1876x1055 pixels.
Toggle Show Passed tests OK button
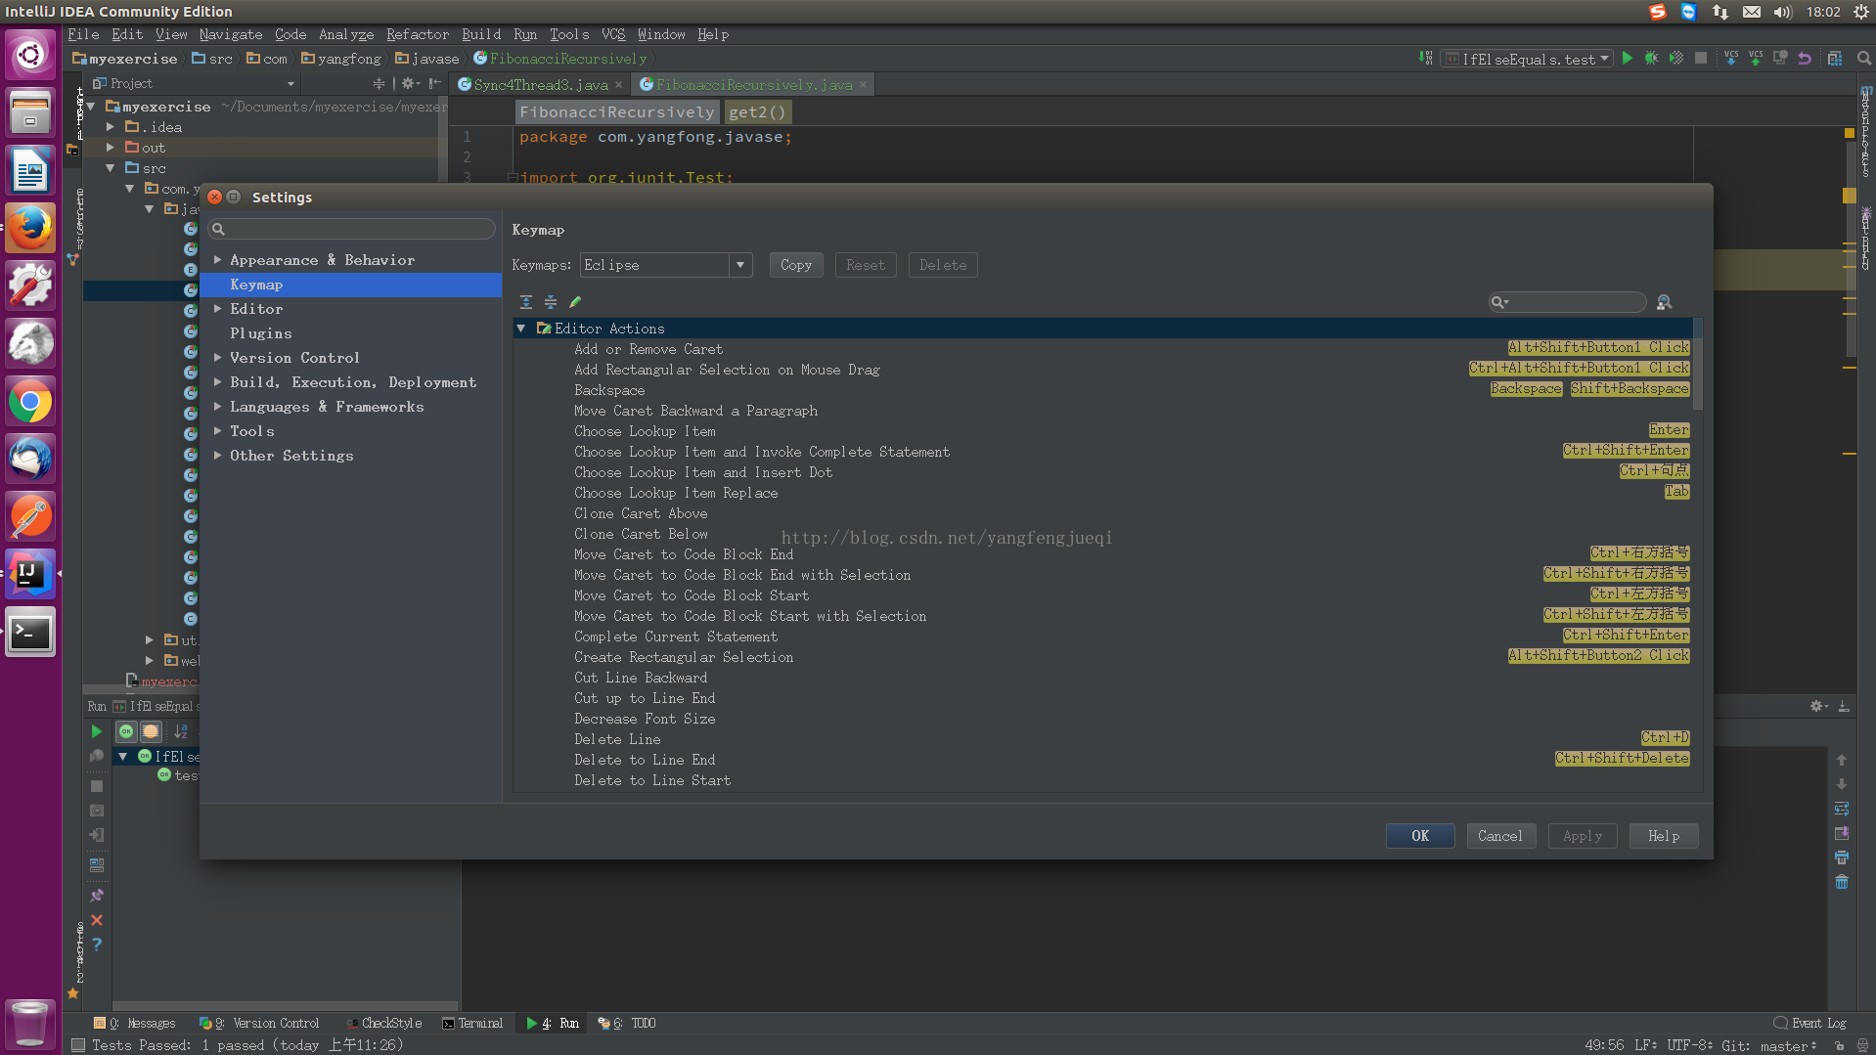coord(126,731)
